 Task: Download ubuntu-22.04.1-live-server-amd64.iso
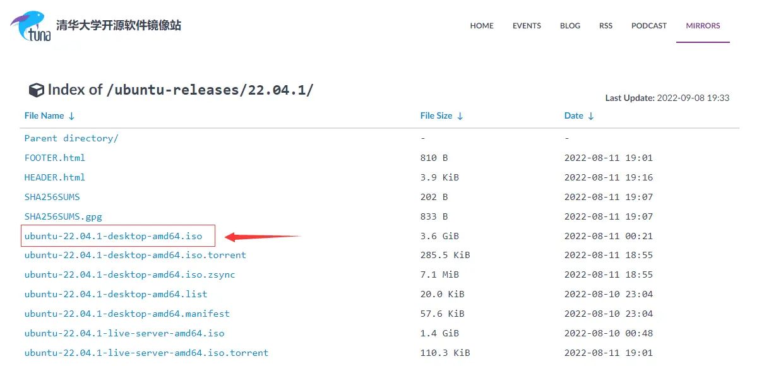[x=124, y=333]
